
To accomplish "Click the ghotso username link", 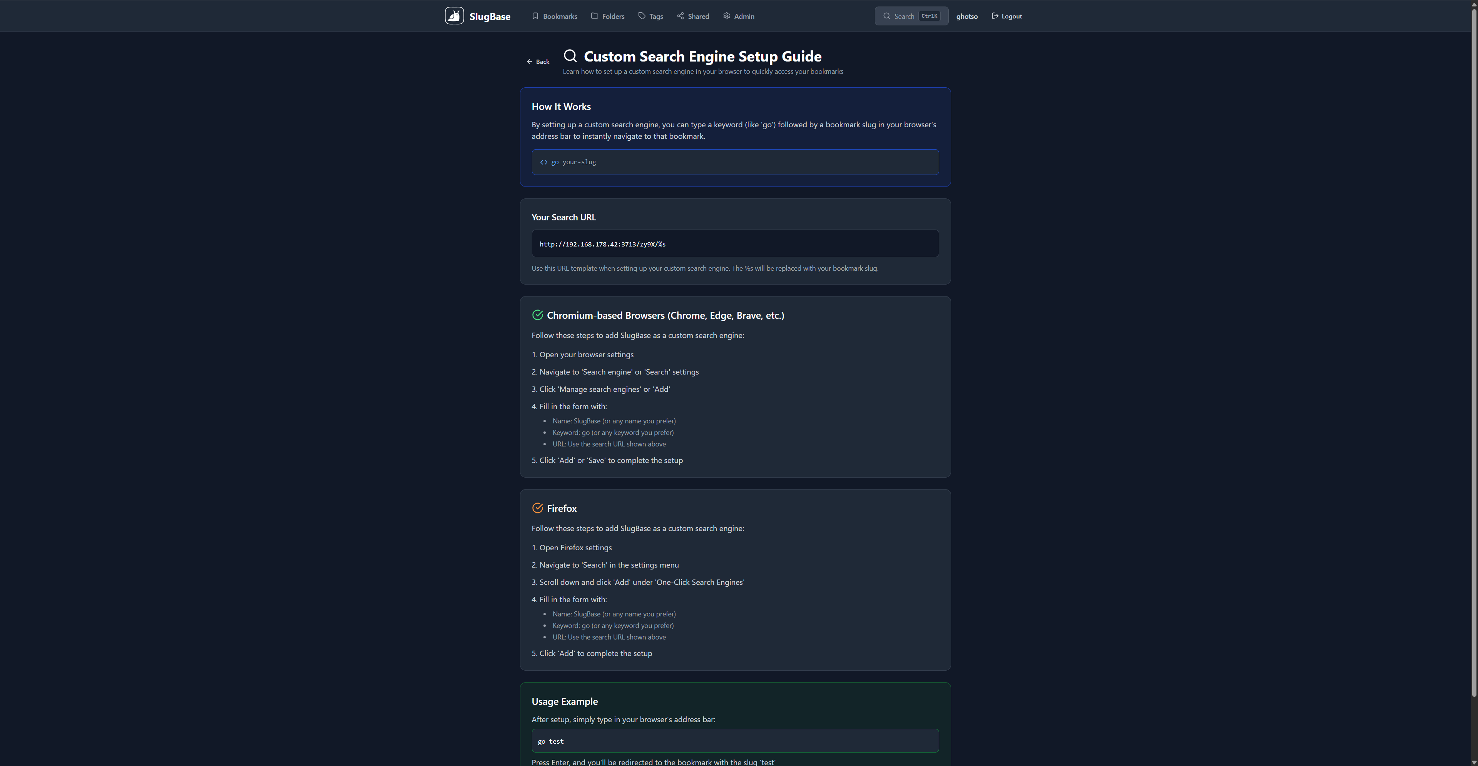I will pyautogui.click(x=967, y=16).
